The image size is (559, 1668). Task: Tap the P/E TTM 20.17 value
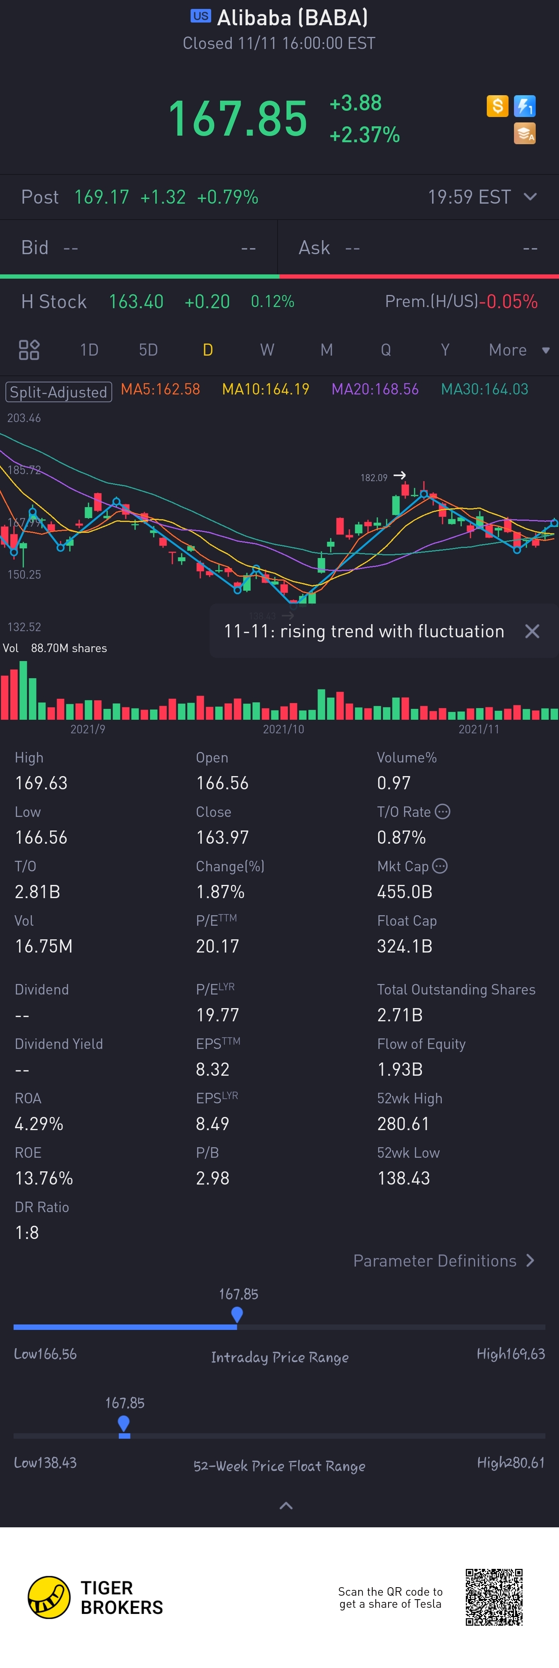pos(217,946)
